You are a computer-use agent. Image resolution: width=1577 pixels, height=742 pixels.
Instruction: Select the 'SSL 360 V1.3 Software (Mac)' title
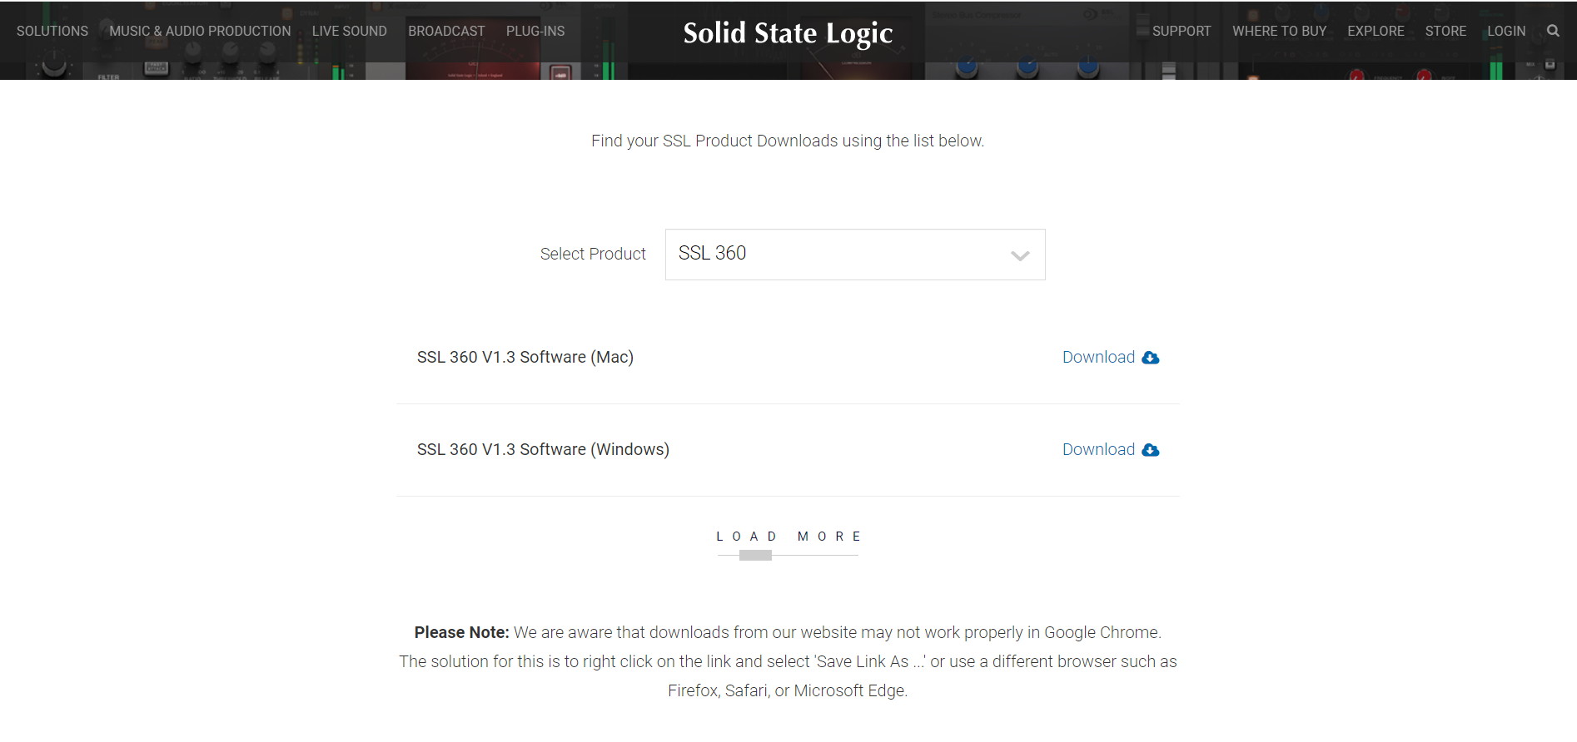pyautogui.click(x=525, y=357)
